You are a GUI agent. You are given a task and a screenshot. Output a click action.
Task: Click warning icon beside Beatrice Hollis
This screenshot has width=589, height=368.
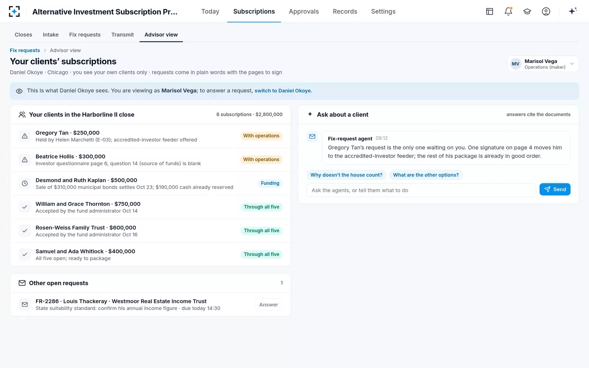(25, 160)
